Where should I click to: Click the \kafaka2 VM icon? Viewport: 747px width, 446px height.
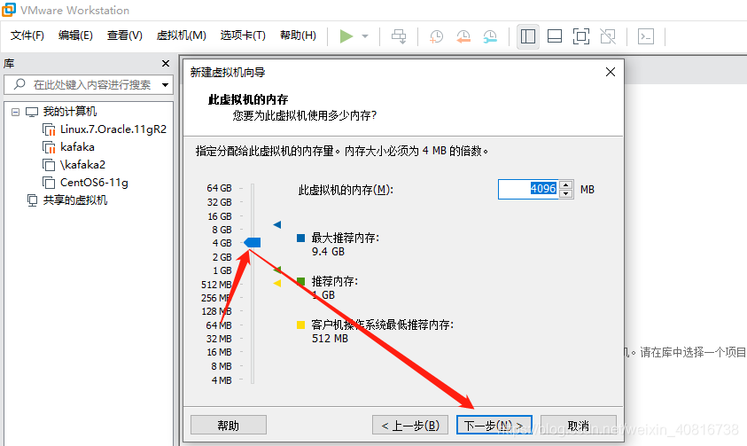(49, 165)
